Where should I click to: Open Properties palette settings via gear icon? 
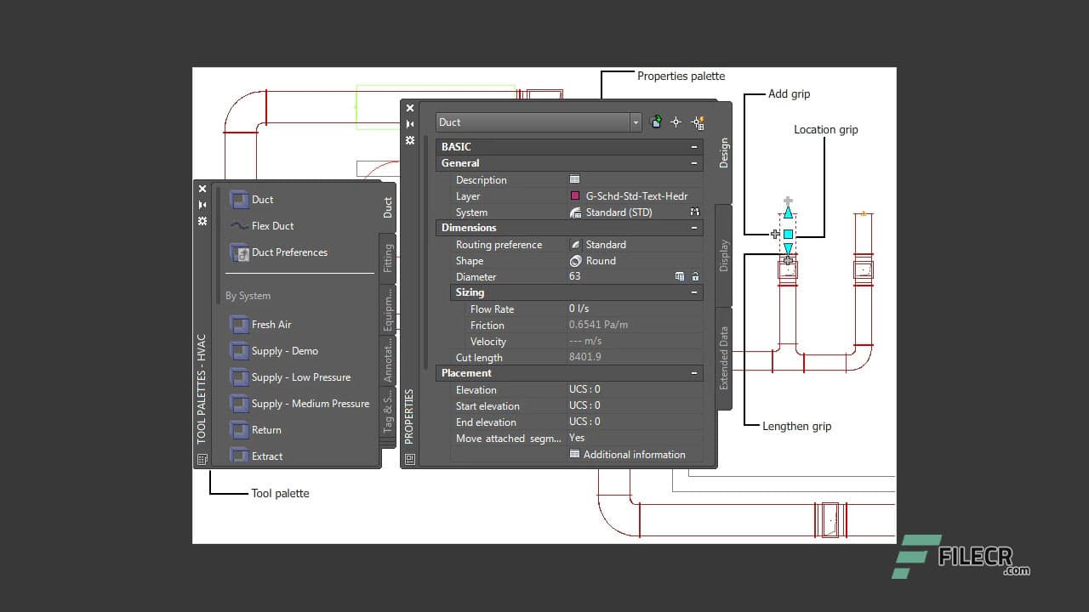click(410, 140)
